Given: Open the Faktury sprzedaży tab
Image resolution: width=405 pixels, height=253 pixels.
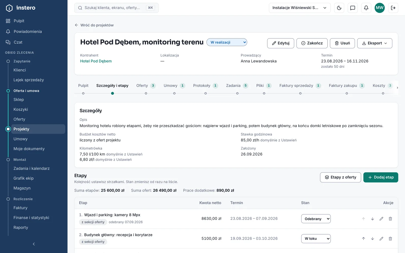Looking at the screenshot, I should 300,86.
